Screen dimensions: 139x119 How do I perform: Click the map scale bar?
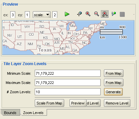[111, 32]
